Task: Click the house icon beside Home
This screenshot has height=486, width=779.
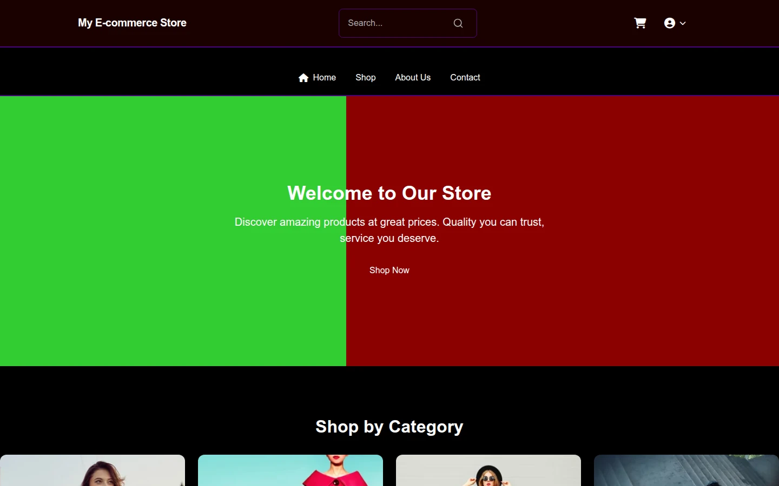Action: pyautogui.click(x=303, y=78)
